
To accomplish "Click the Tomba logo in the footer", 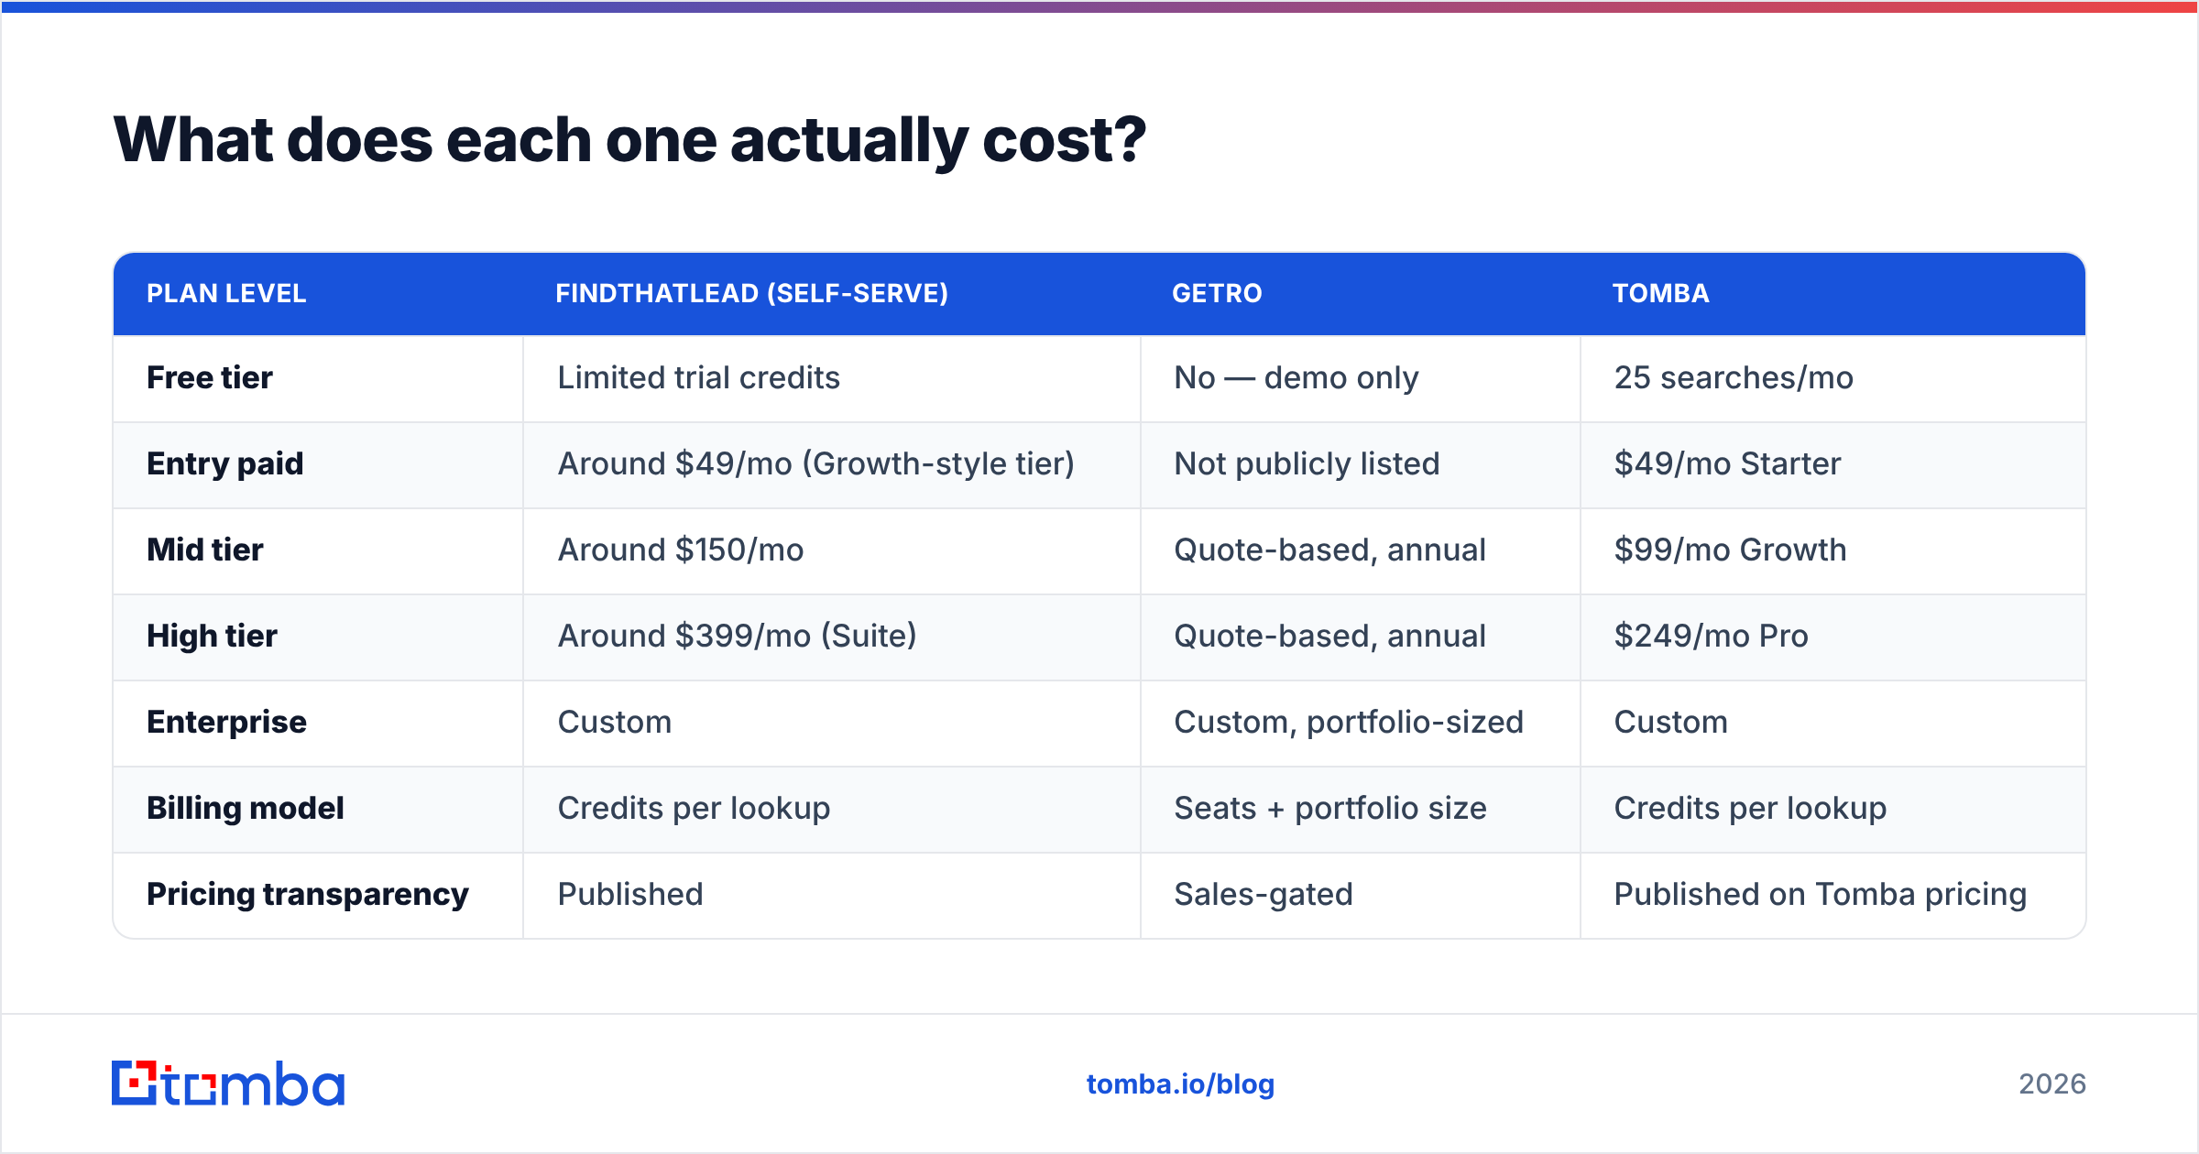I will tap(228, 1083).
